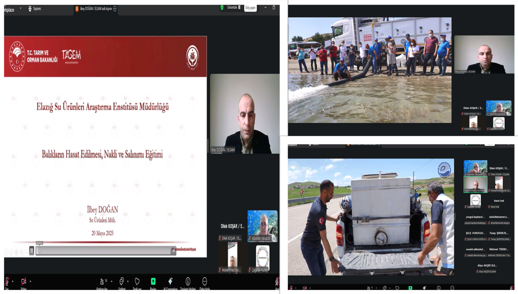Viewport: 518px width, 294px height.
Task: Expand the arrow next to Katılımcılar
Action: click(111, 282)
